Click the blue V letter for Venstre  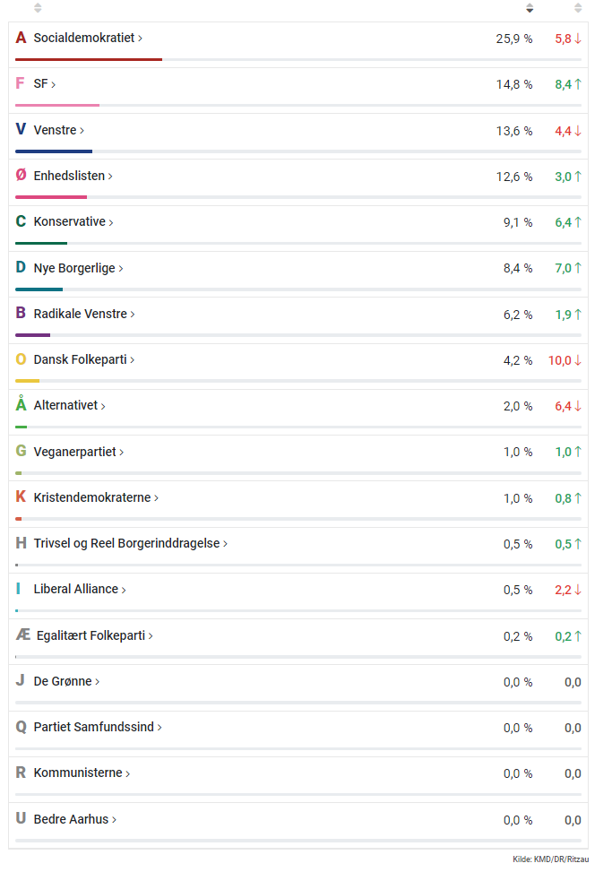point(21,130)
